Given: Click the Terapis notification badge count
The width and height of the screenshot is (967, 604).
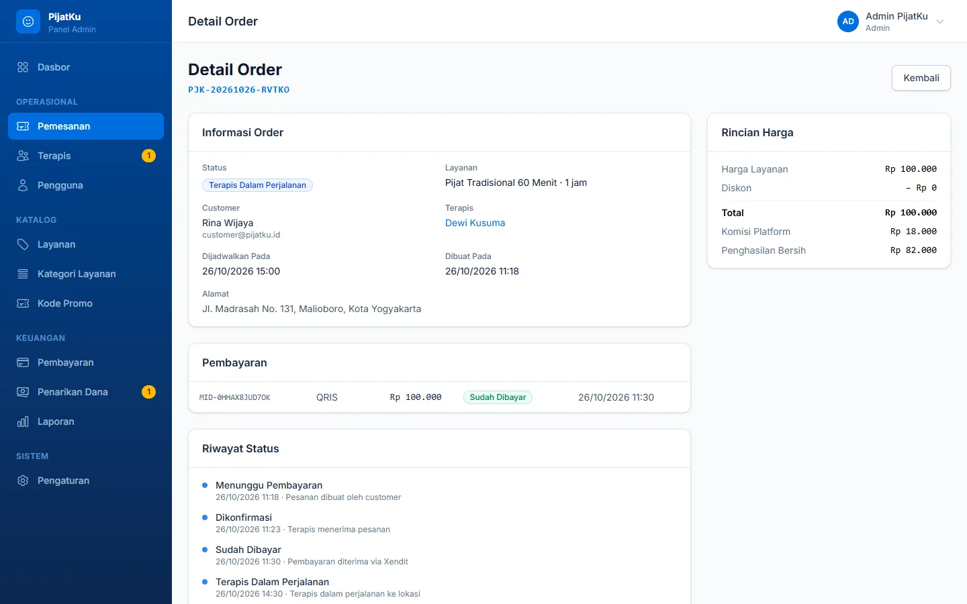Looking at the screenshot, I should 149,156.
